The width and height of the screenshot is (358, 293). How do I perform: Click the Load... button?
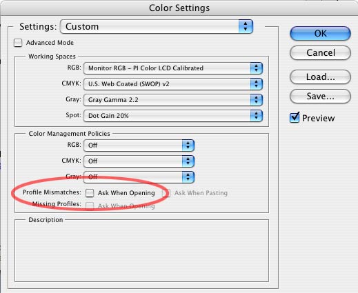[x=320, y=77]
